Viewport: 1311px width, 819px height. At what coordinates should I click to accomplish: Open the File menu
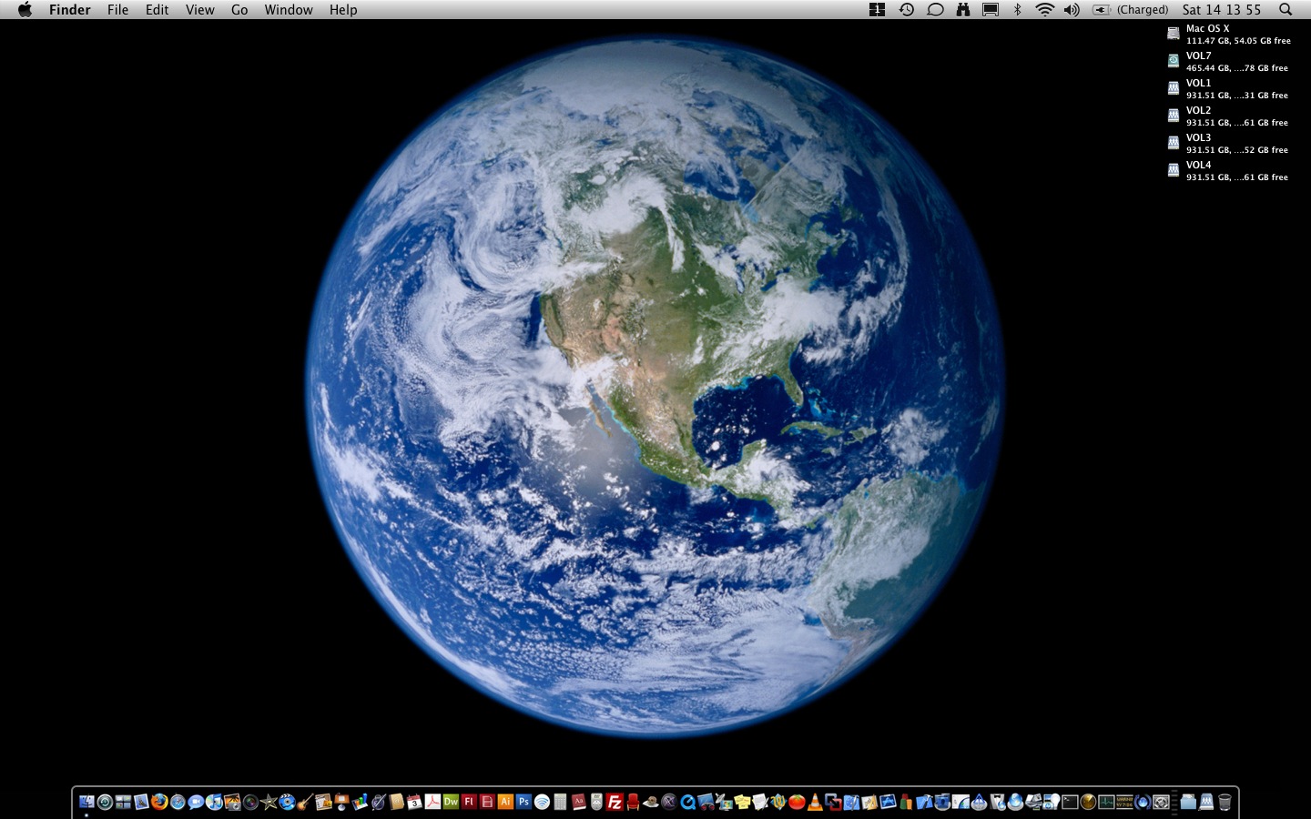point(117,10)
